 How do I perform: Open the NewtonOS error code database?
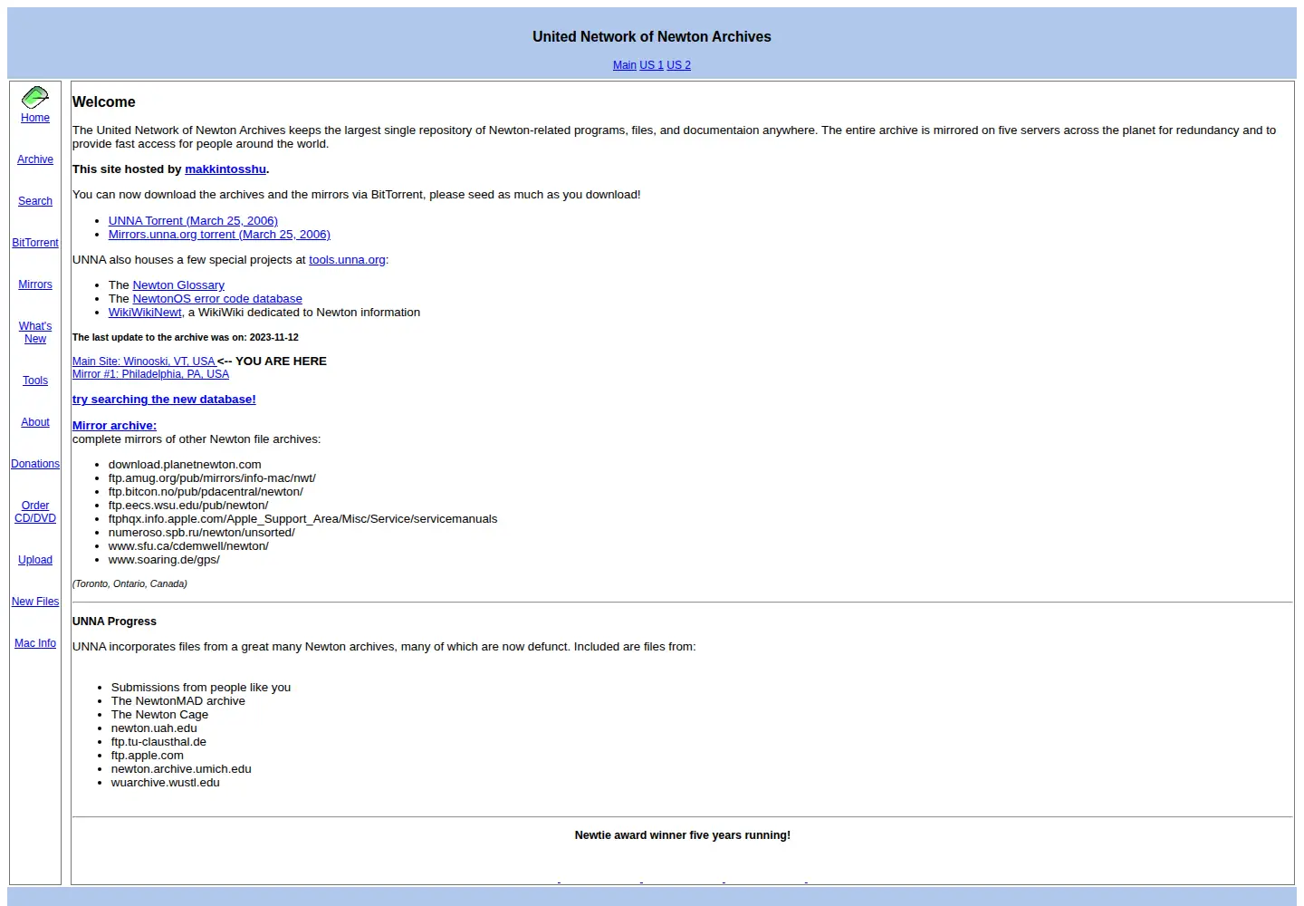coord(217,299)
